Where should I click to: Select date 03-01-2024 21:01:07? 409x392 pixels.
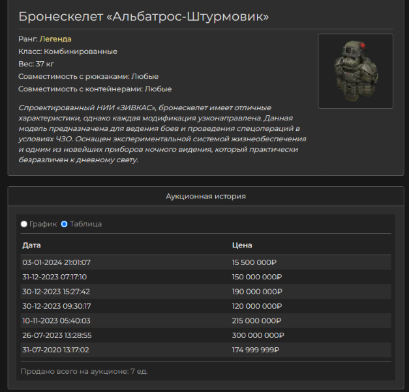tap(56, 262)
